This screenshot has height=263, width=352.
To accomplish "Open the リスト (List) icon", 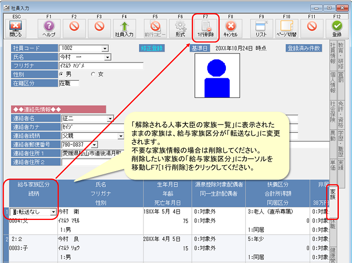I will coord(261,26).
